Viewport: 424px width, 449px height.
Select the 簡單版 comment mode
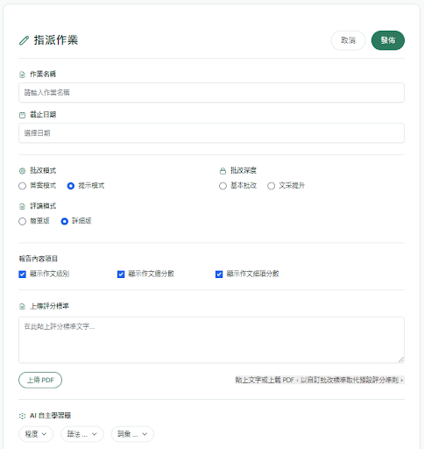[x=22, y=221]
